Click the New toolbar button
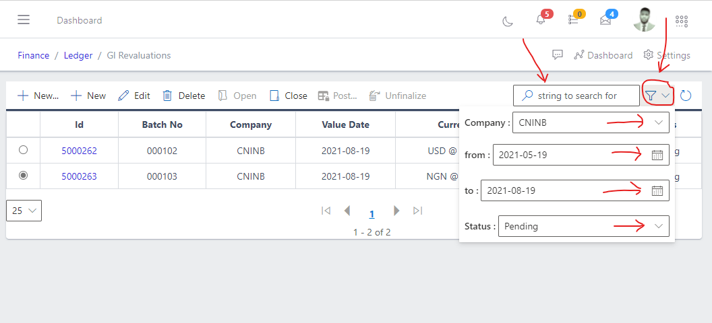Screen dimensions: 712x323 click(x=88, y=96)
